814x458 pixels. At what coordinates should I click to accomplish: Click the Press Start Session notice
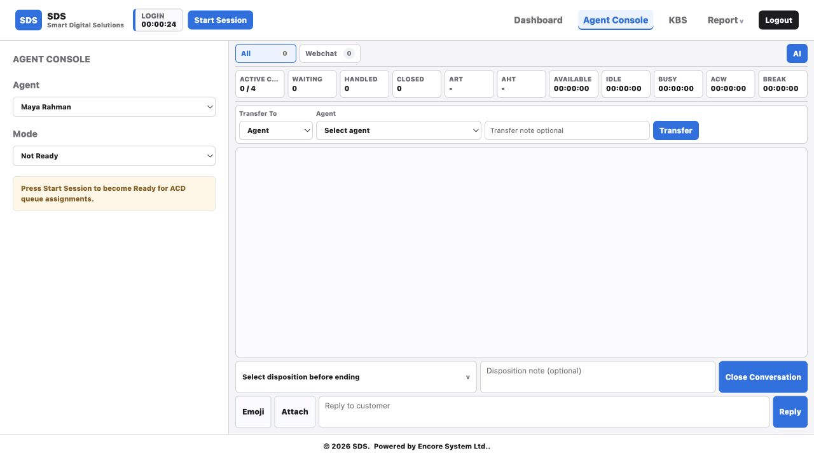[x=114, y=193]
